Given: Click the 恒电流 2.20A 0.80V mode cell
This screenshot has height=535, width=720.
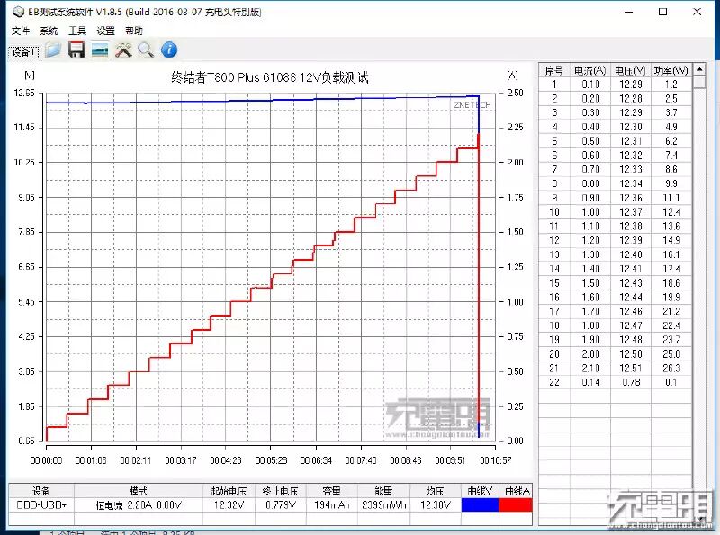Looking at the screenshot, I should (x=139, y=505).
